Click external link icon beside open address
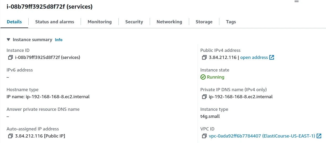The image size is (326, 143). pyautogui.click(x=272, y=57)
